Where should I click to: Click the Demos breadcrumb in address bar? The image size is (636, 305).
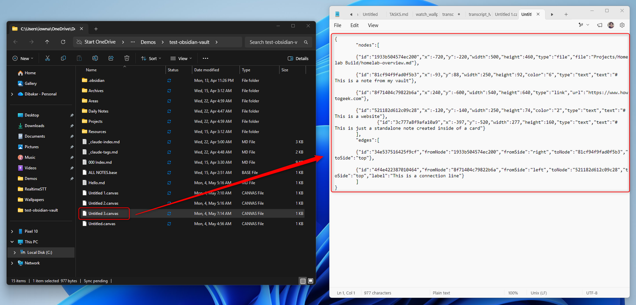click(x=148, y=42)
